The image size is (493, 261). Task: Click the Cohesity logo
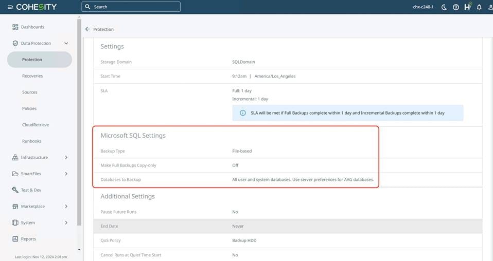click(x=36, y=7)
